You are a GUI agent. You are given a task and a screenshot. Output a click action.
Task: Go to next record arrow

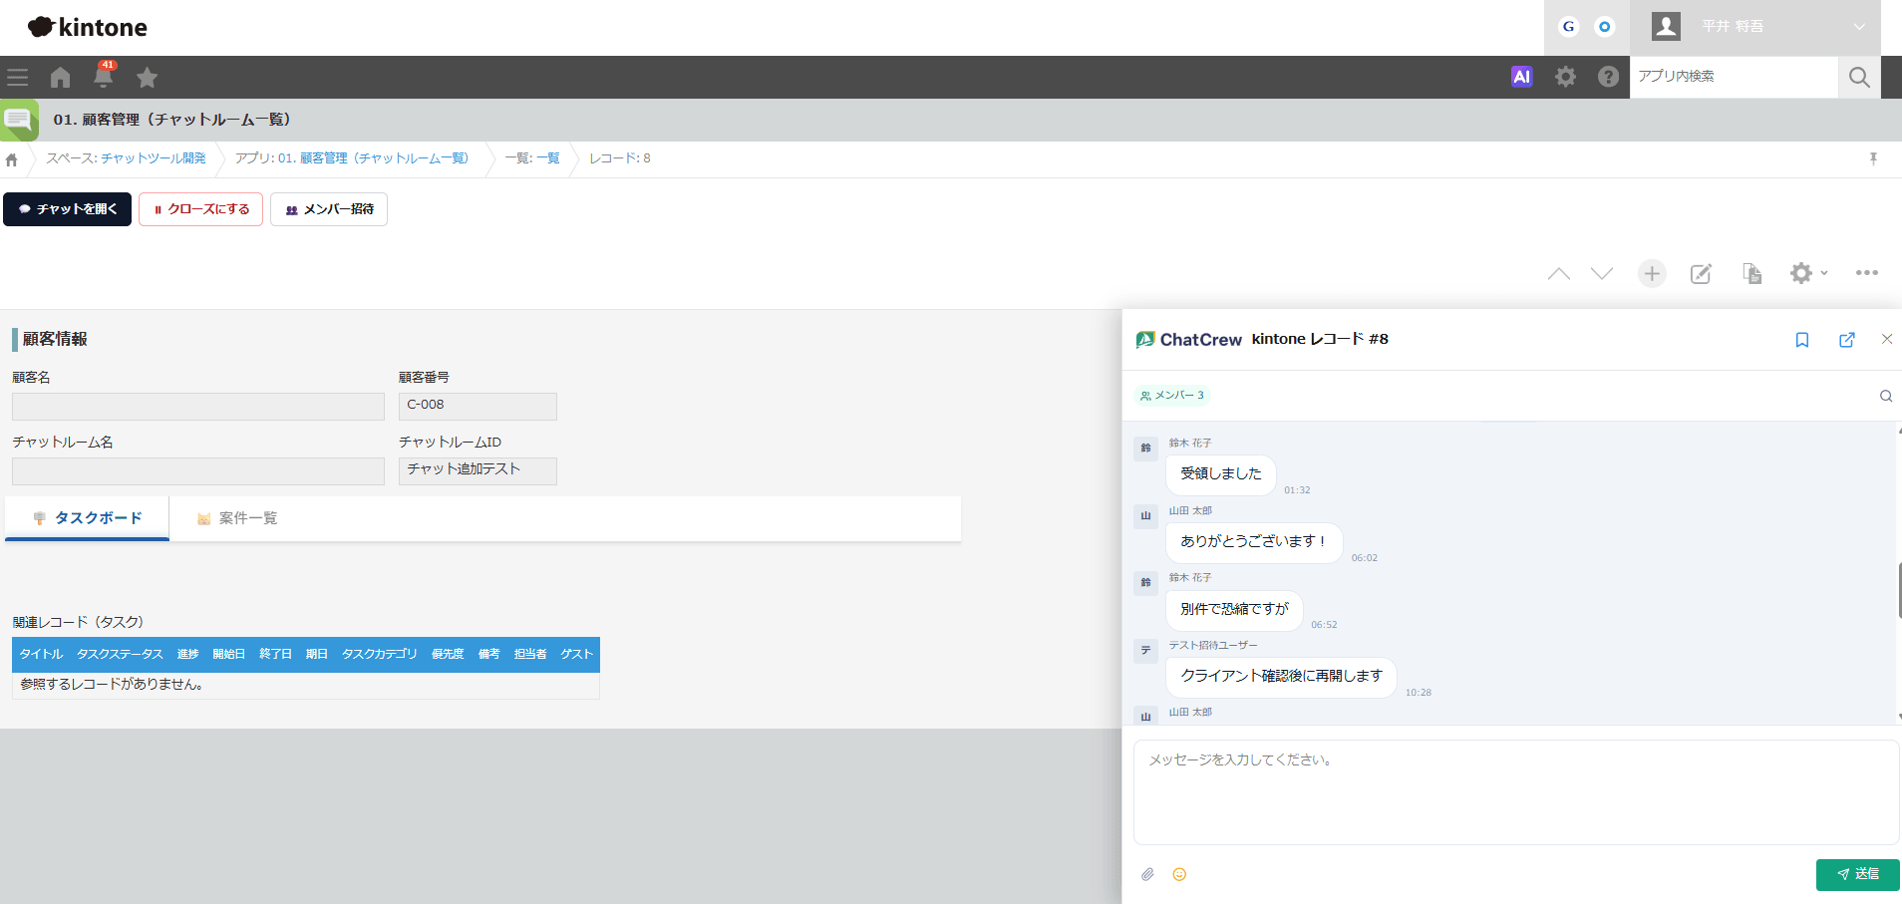pyautogui.click(x=1602, y=274)
